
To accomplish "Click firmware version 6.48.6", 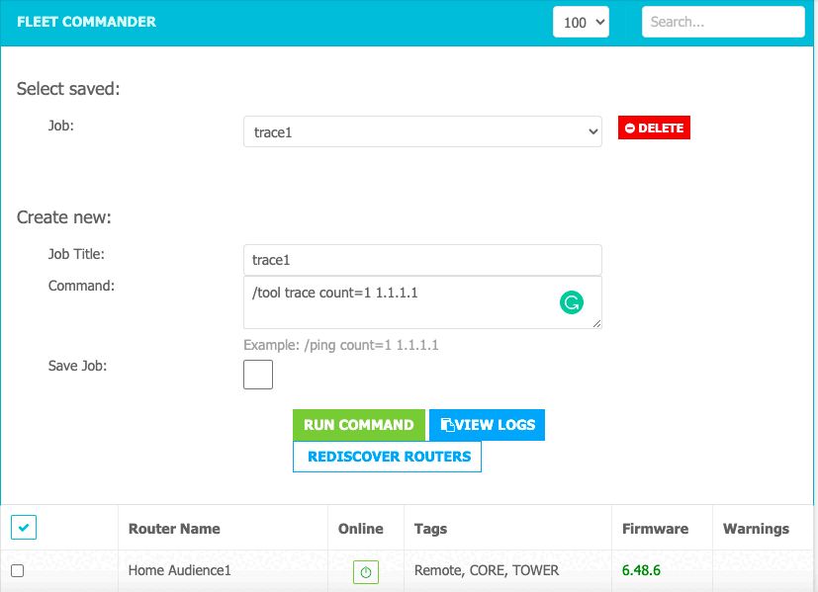I will (641, 570).
